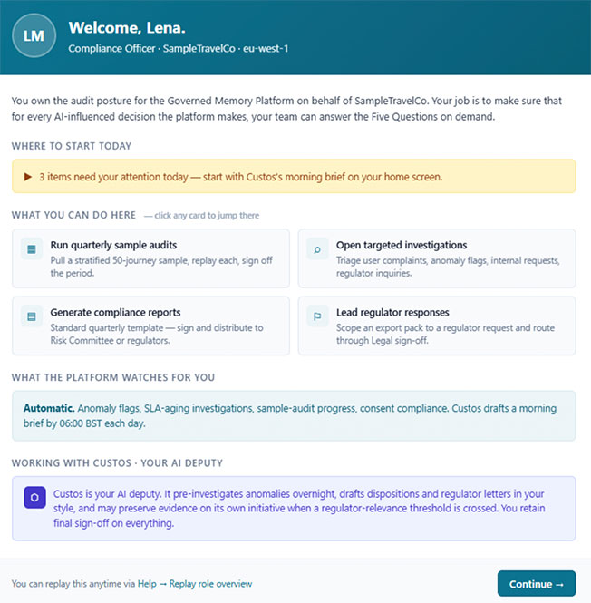Follow the Replay role overview link
591x603 pixels.
tap(210, 584)
